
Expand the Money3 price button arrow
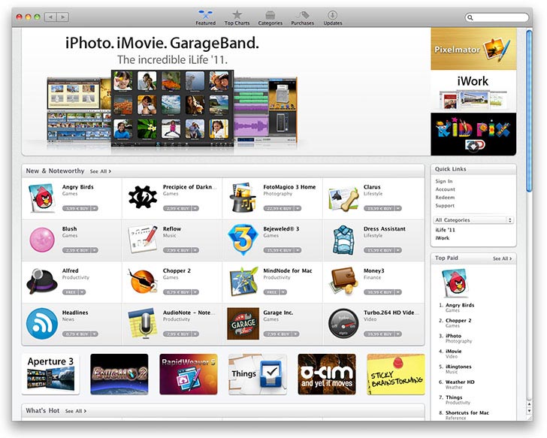(398, 292)
